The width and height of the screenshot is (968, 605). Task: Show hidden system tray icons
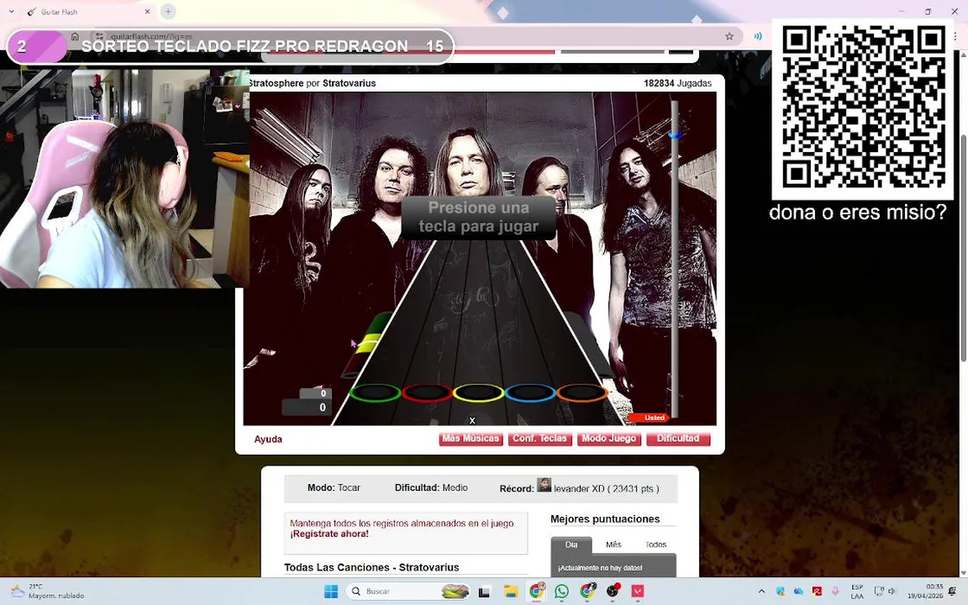coord(761,592)
